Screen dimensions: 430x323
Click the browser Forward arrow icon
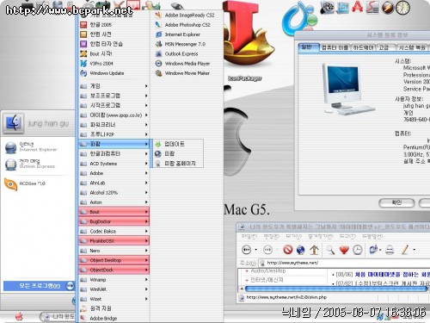point(267,250)
